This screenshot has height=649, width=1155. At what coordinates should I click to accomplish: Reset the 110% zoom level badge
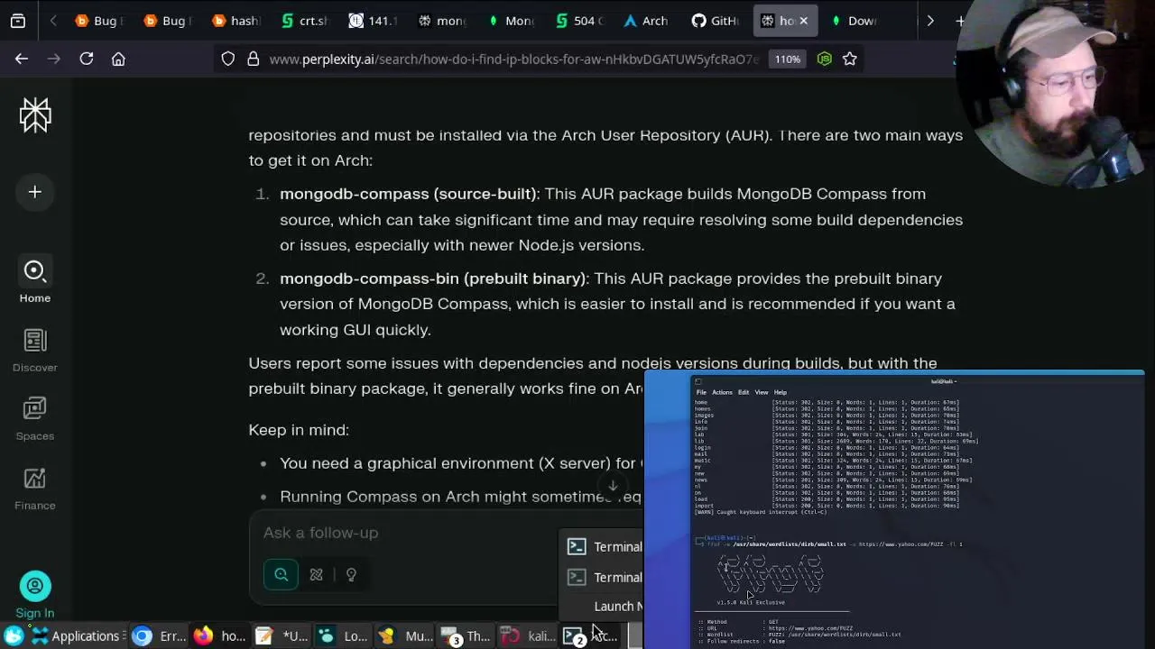tap(787, 59)
